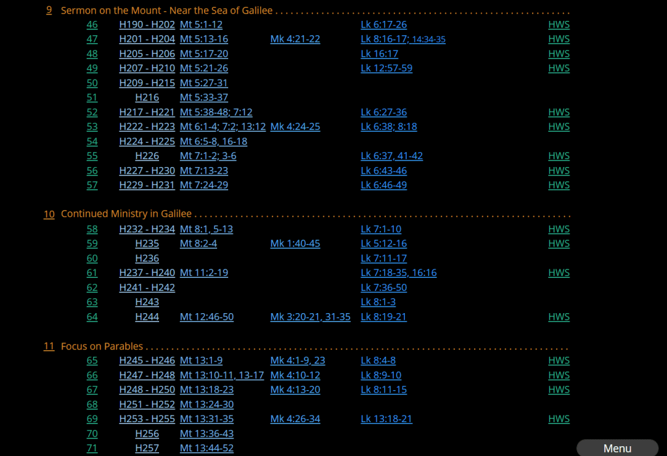Screen dimensions: 667x456
Task: Open the HWS link for Mt 5:21-26
Action: pyautogui.click(x=559, y=68)
